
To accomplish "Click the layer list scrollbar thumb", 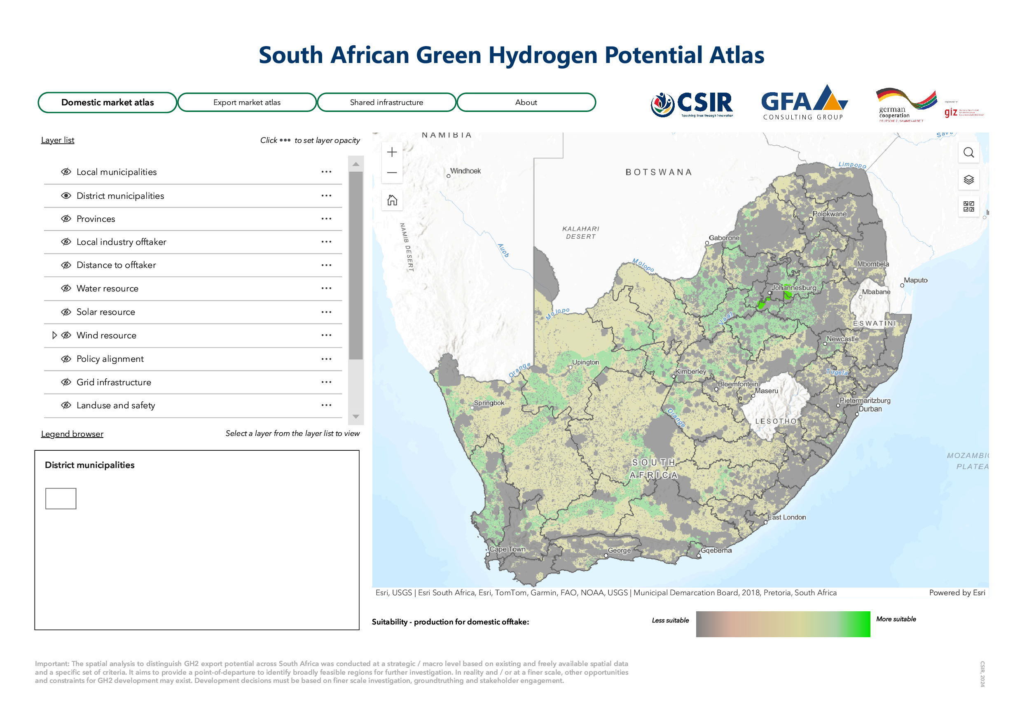I will click(355, 265).
